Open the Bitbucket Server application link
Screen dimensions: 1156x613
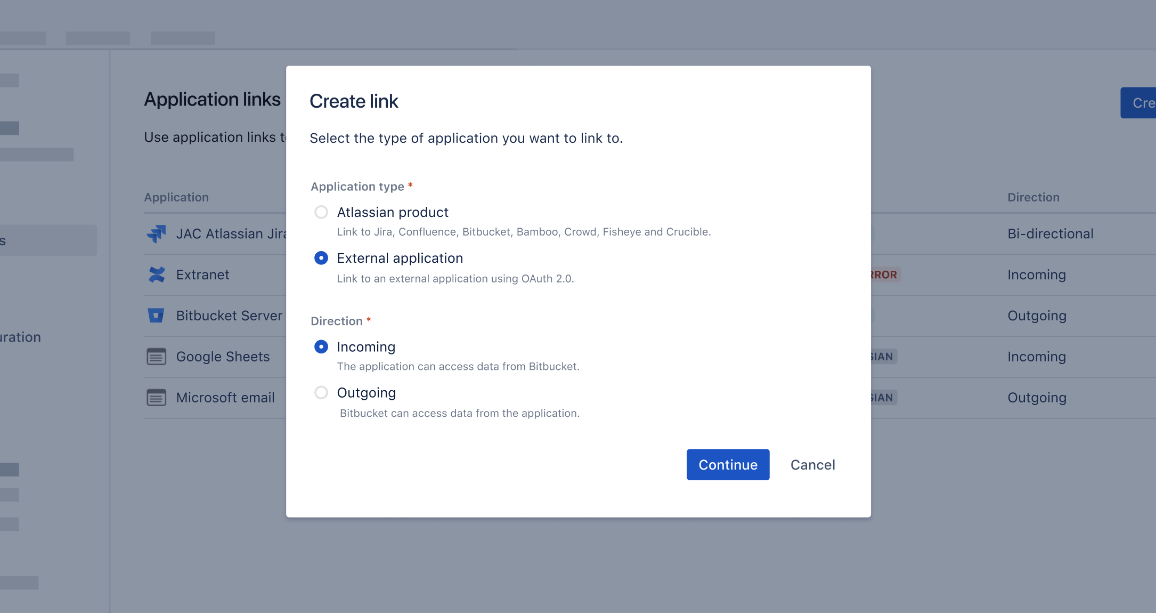pos(229,316)
